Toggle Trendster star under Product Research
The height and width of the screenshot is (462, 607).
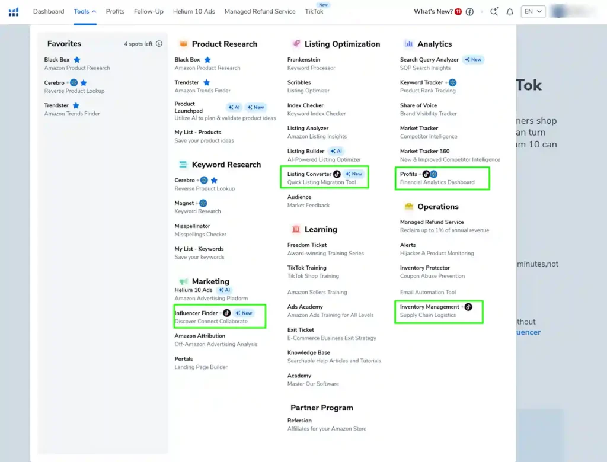[206, 82]
